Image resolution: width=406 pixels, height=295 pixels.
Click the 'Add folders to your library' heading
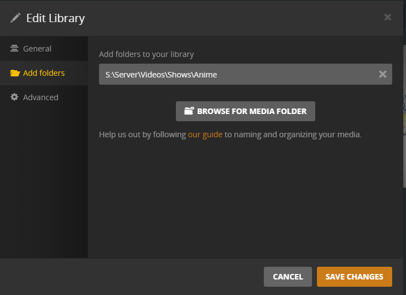tap(146, 54)
